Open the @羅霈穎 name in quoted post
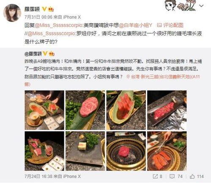The image size is (211, 183). tap(33, 54)
